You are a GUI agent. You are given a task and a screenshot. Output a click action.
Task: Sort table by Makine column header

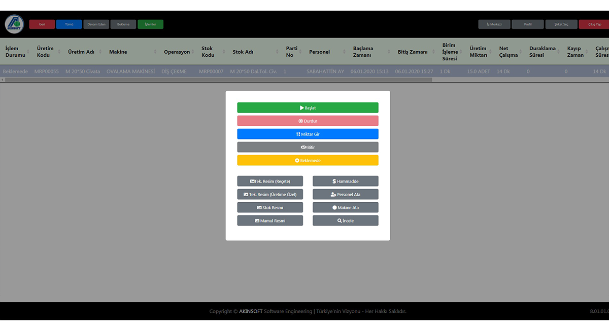tap(118, 52)
